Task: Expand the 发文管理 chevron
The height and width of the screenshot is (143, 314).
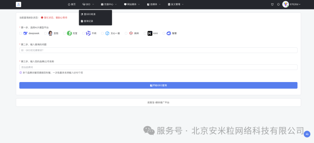Action: (183, 5)
